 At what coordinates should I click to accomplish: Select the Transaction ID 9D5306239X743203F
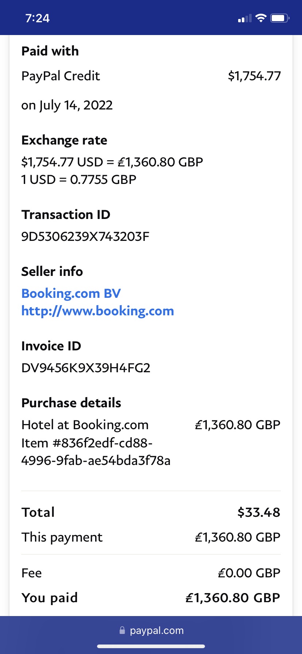click(x=85, y=236)
